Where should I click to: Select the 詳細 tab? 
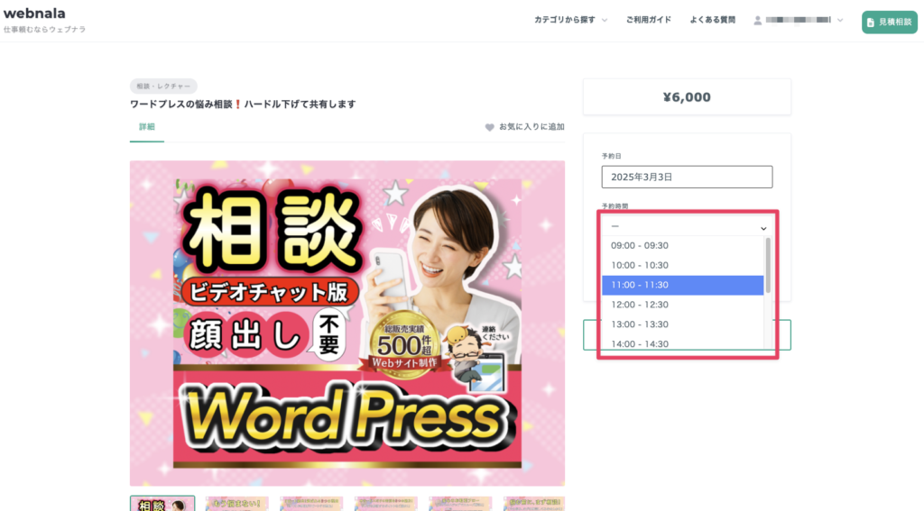pyautogui.click(x=147, y=127)
